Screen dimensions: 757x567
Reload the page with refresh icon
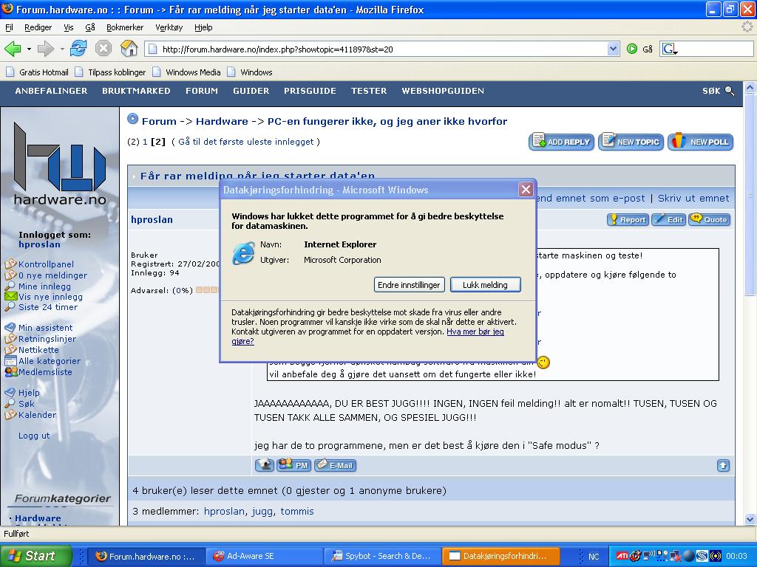point(78,49)
